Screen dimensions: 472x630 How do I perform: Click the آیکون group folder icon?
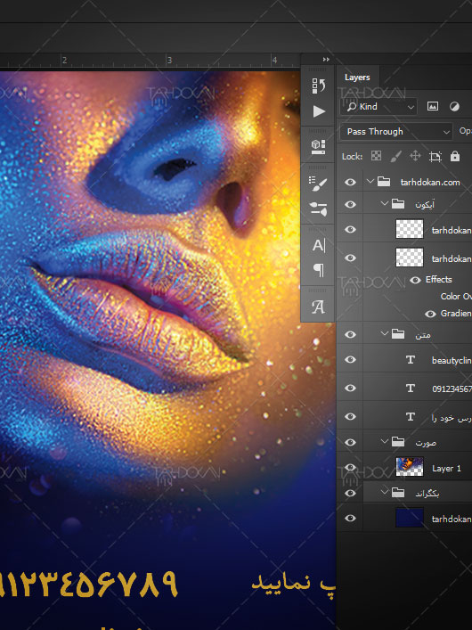(x=398, y=204)
